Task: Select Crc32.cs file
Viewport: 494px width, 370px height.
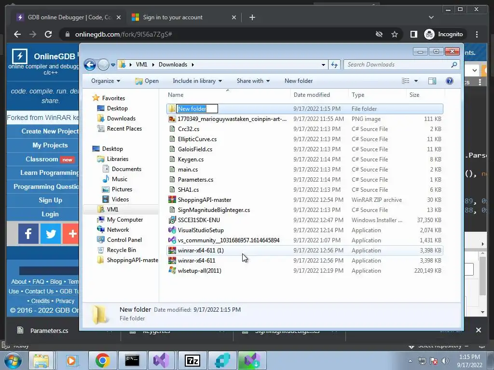Action: (x=189, y=129)
